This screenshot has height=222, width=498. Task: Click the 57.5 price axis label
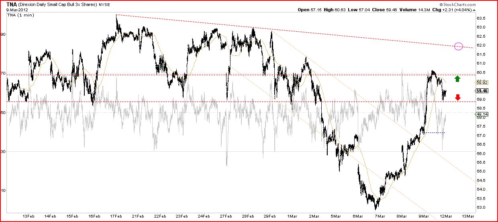pos(481,126)
